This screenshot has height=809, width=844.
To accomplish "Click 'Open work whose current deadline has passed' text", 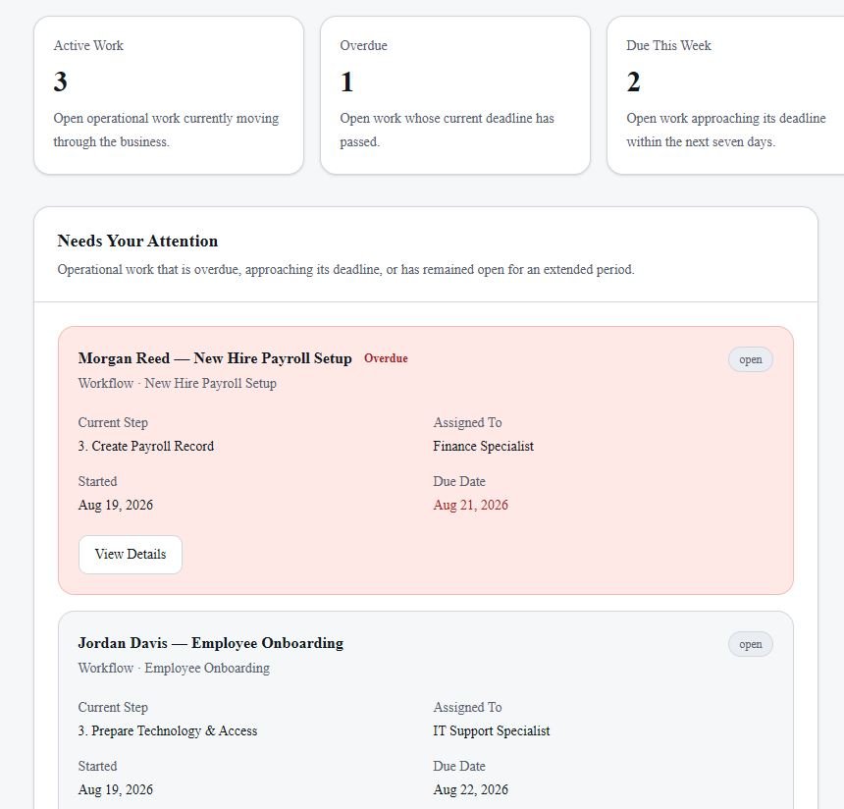I will click(447, 130).
